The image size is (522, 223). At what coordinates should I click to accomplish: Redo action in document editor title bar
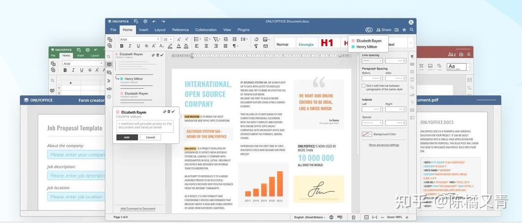(x=163, y=21)
